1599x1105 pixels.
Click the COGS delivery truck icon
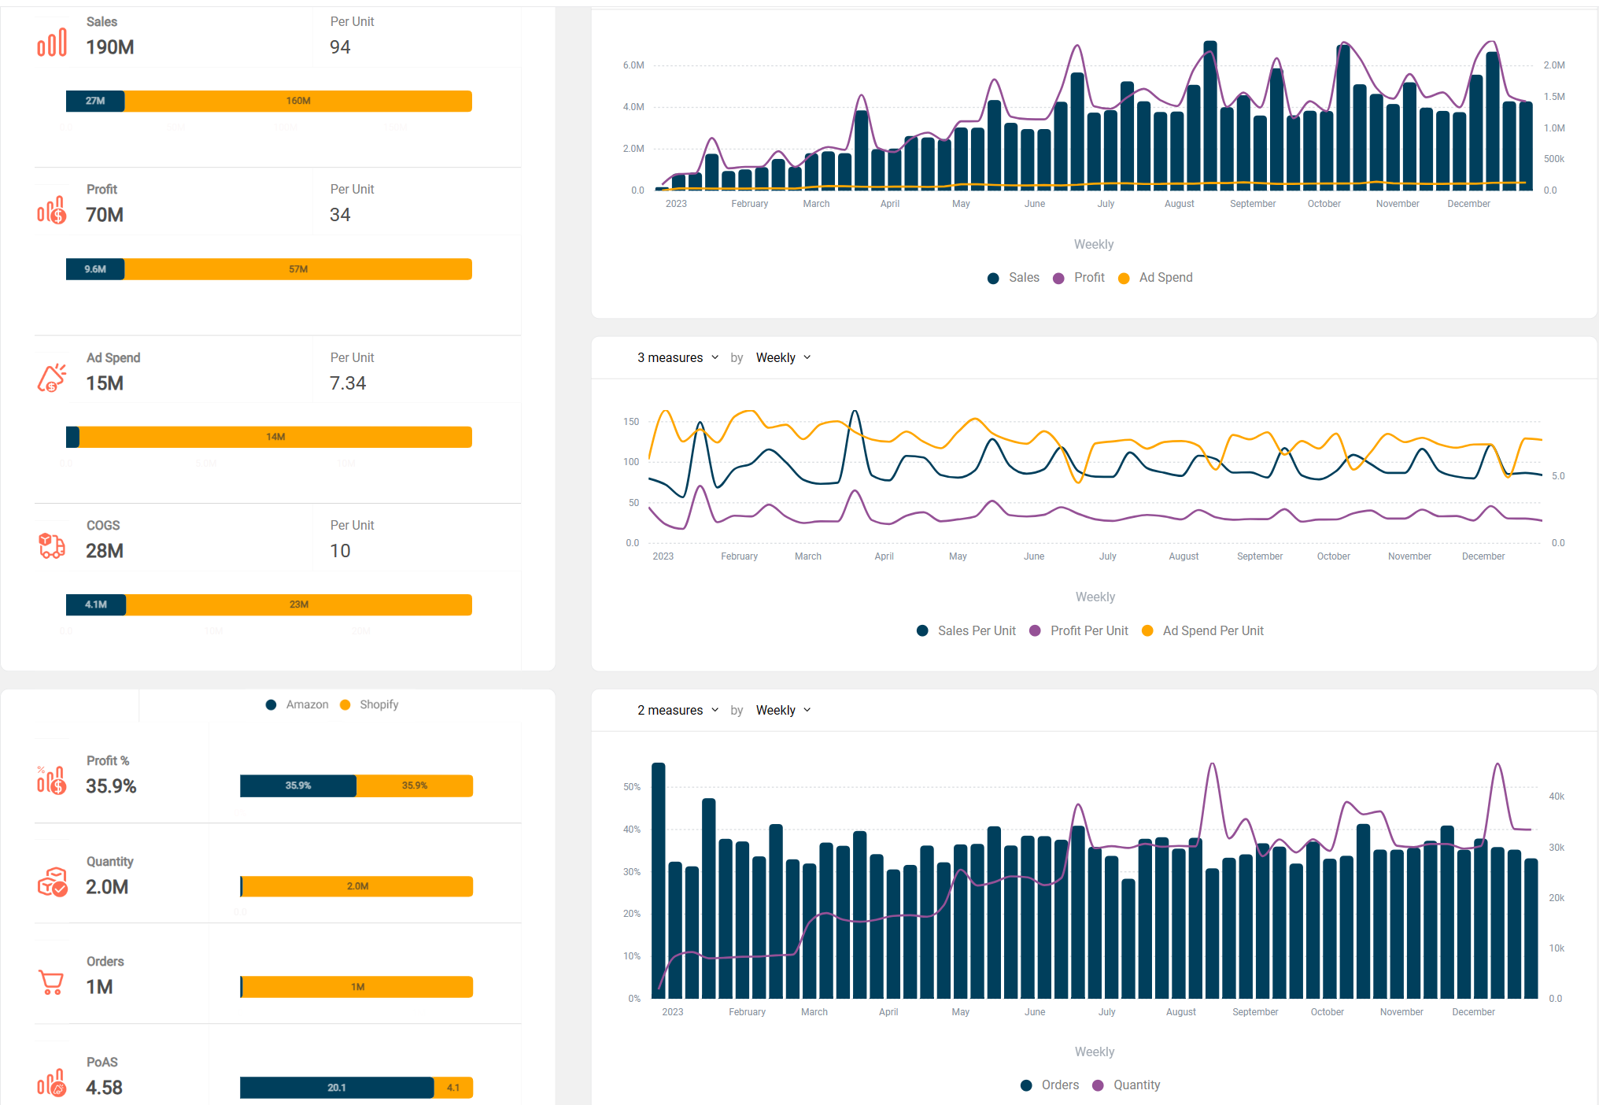coord(52,545)
